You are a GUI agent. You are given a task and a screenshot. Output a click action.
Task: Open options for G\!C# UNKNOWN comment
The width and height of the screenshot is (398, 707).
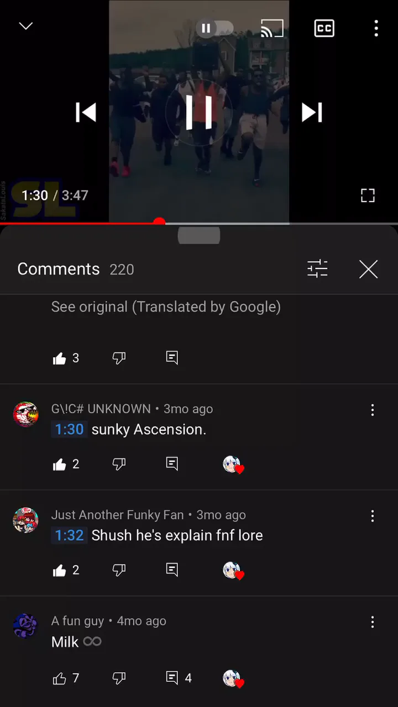373,410
